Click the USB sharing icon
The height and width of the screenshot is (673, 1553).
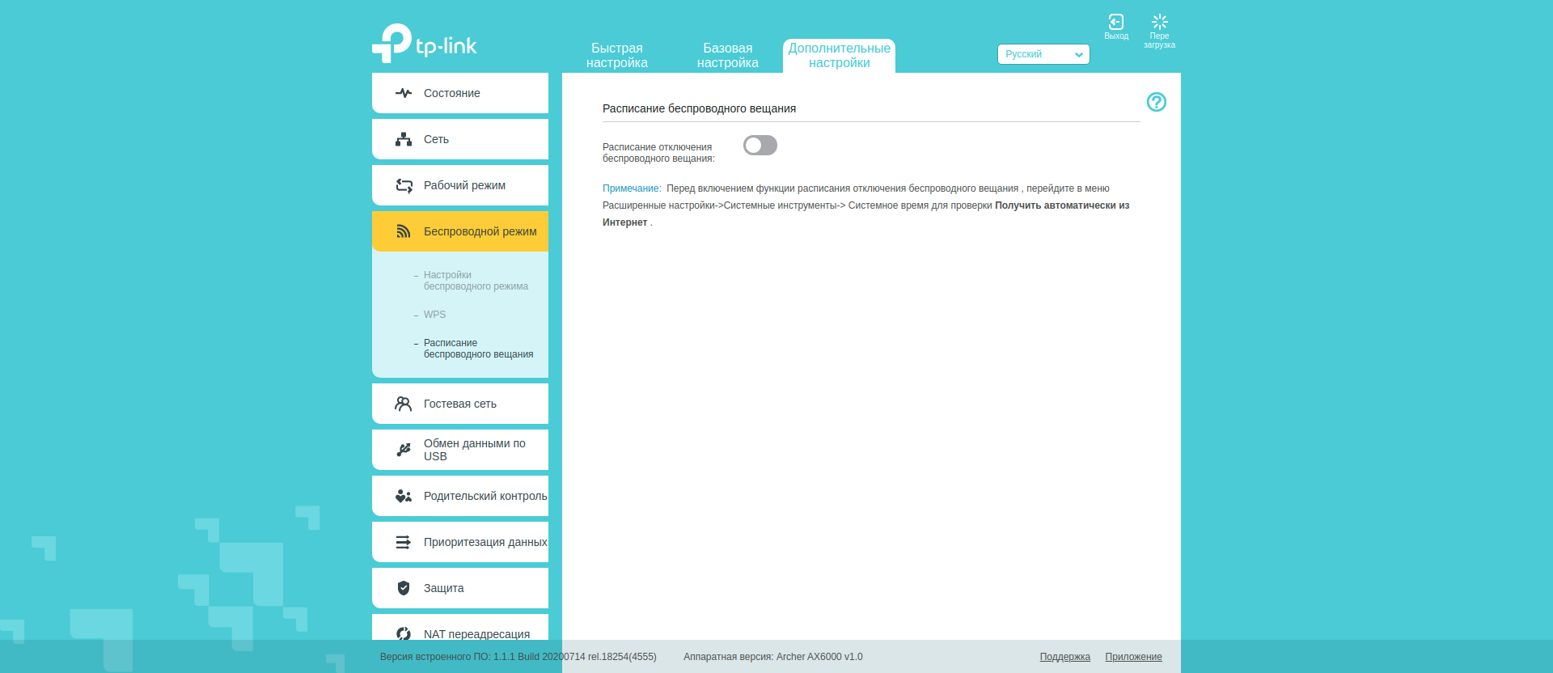click(x=404, y=450)
